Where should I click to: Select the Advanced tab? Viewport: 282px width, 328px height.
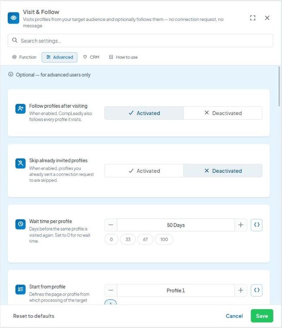tap(59, 57)
